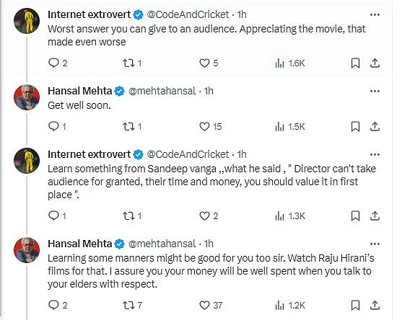Open Hansal Mehta's profile from first reply name

click(x=79, y=91)
